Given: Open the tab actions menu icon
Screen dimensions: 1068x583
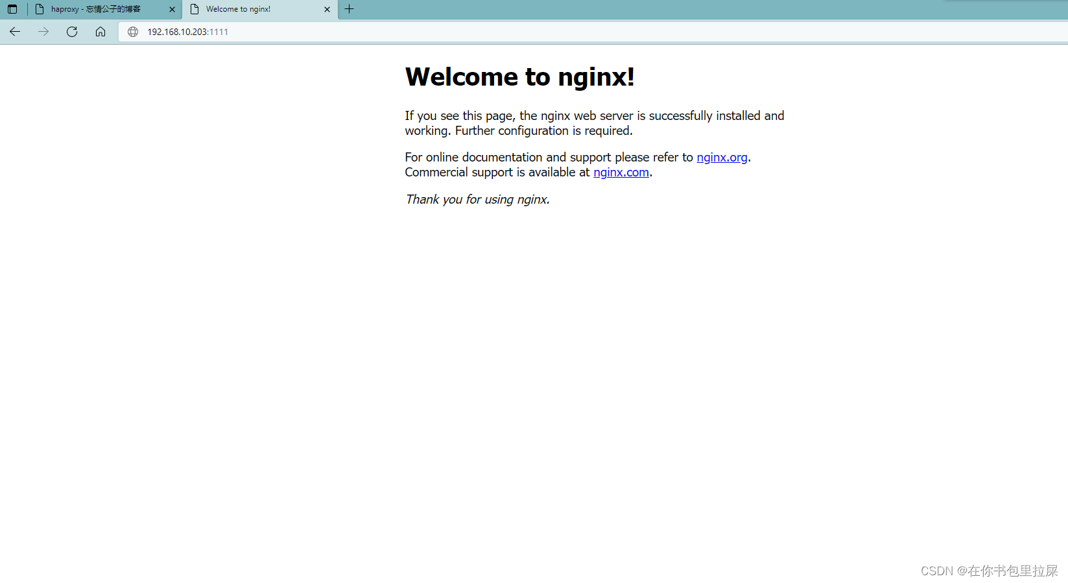Looking at the screenshot, I should tap(12, 9).
